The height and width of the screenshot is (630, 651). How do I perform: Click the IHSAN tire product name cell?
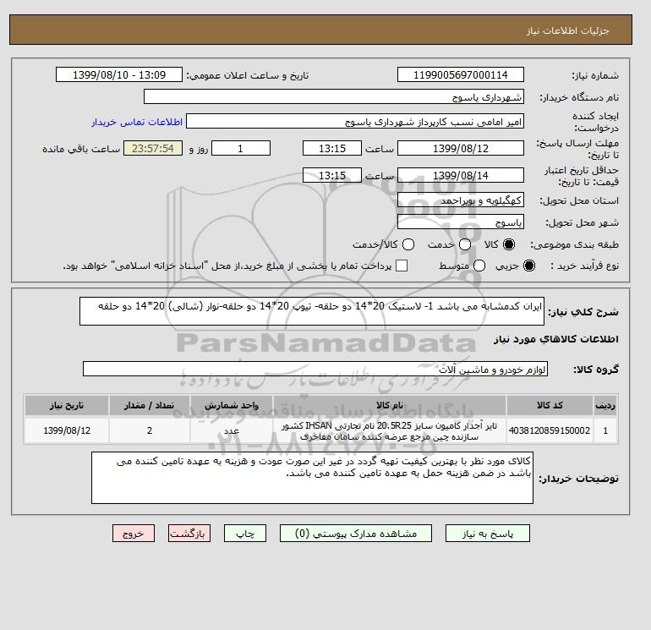[x=390, y=430]
